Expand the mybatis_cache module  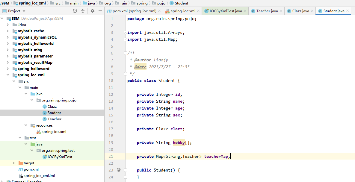tap(8, 31)
